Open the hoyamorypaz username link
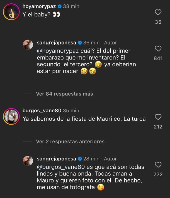Screen dimensions: 170x198 (39, 6)
